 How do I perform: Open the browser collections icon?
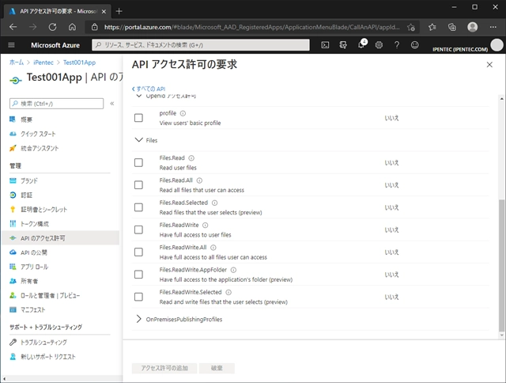click(452, 27)
